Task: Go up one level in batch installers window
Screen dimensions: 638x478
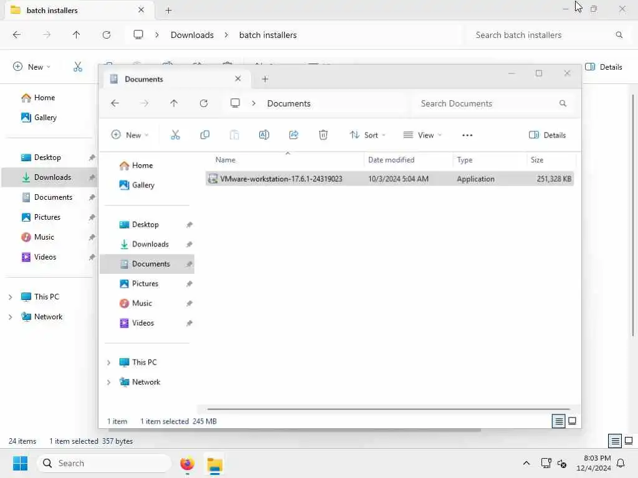Action: (76, 35)
